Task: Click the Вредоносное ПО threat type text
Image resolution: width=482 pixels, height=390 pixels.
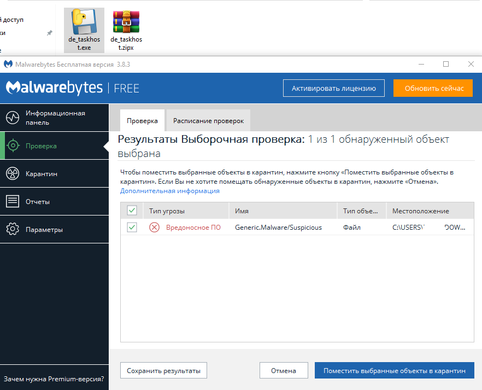Action: pyautogui.click(x=193, y=228)
